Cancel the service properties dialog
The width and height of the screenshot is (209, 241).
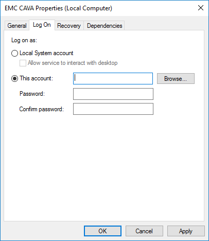pyautogui.click(x=144, y=231)
